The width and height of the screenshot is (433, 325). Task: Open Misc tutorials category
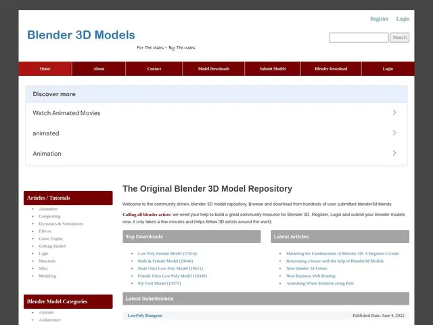tap(43, 269)
